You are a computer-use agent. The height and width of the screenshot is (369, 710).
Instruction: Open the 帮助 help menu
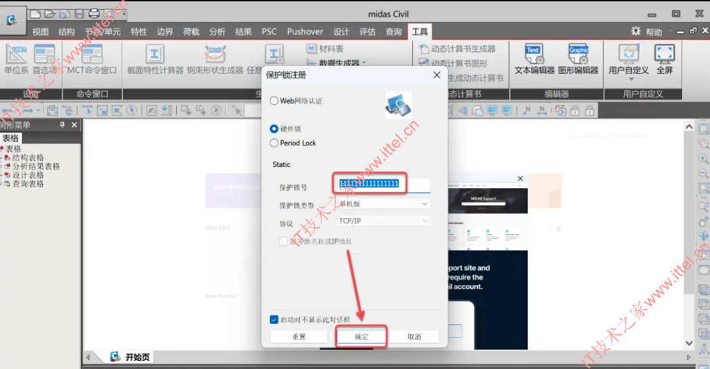point(654,32)
